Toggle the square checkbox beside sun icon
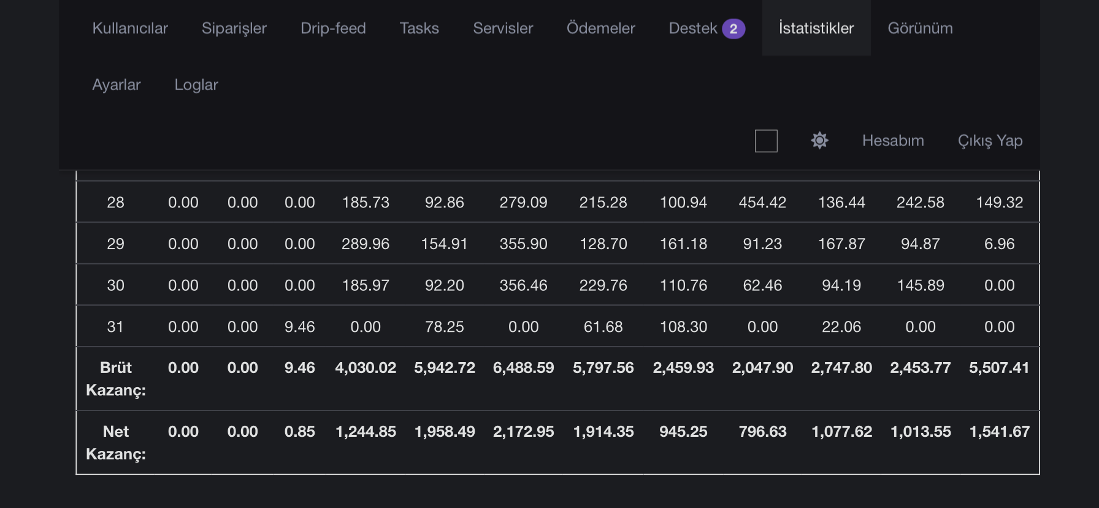This screenshot has height=508, width=1099. point(766,140)
